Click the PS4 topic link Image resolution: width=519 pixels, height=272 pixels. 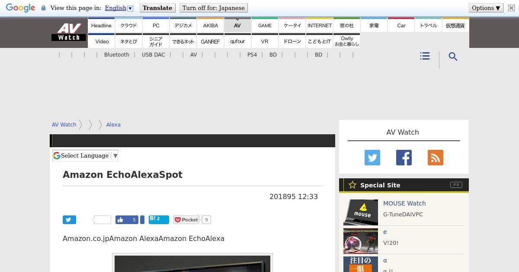252,55
